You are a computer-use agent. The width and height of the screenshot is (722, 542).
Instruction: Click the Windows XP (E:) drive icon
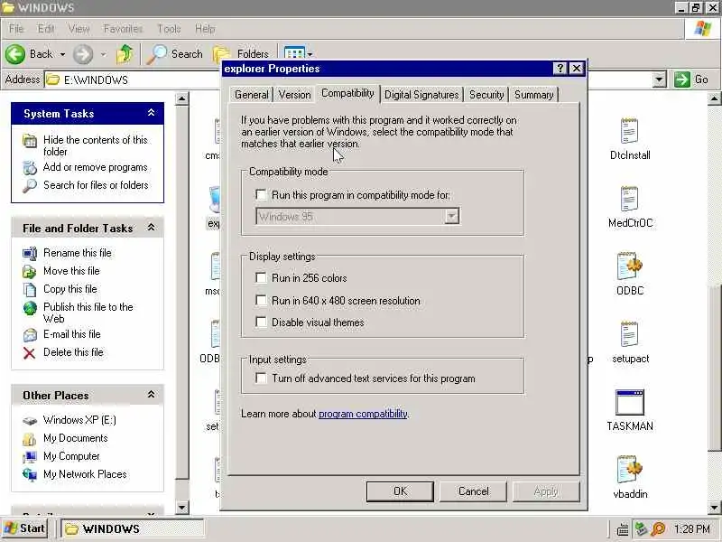[30, 420]
